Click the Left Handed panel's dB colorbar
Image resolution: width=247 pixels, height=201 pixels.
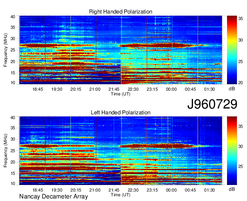[x=232, y=151]
